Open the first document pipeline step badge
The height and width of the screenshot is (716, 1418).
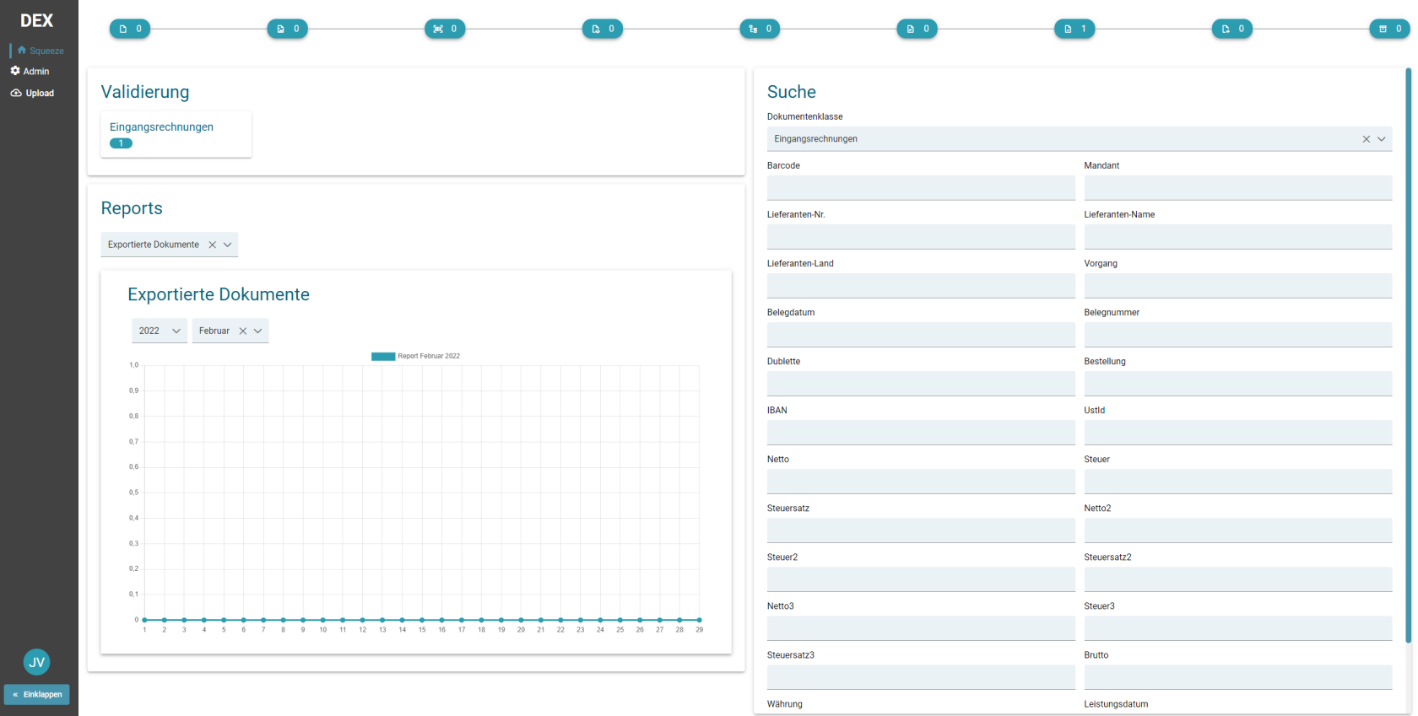point(130,29)
